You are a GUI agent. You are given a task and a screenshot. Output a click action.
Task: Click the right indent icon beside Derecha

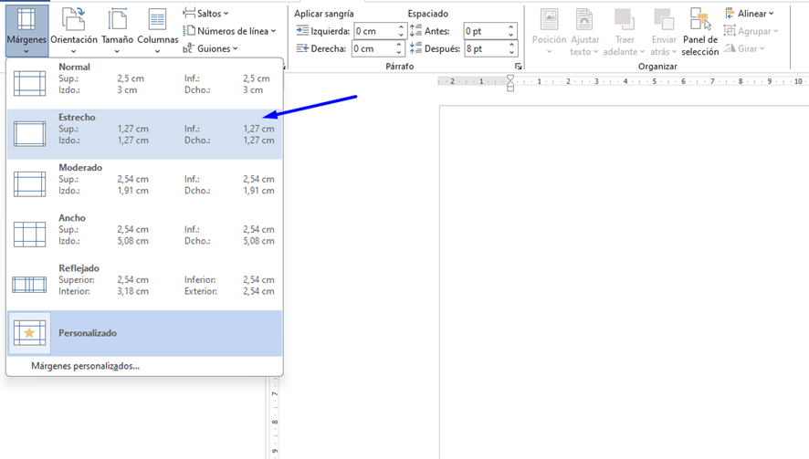pos(302,48)
